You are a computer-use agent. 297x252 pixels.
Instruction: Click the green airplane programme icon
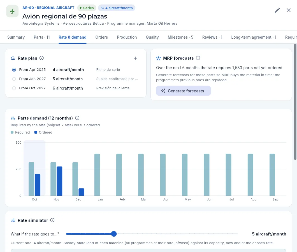[x=12, y=11]
